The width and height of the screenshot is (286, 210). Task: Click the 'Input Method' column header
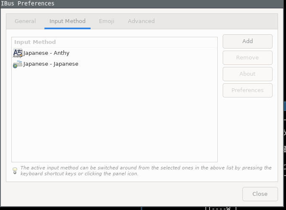click(114, 42)
